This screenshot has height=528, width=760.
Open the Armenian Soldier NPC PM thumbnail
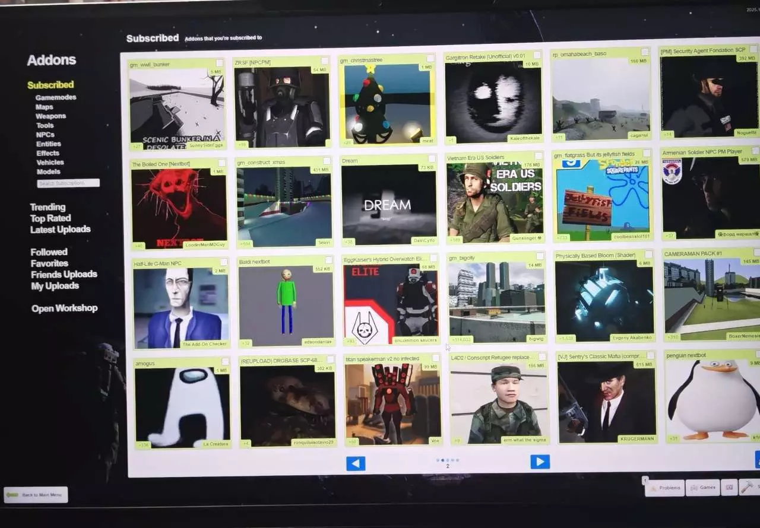711,197
